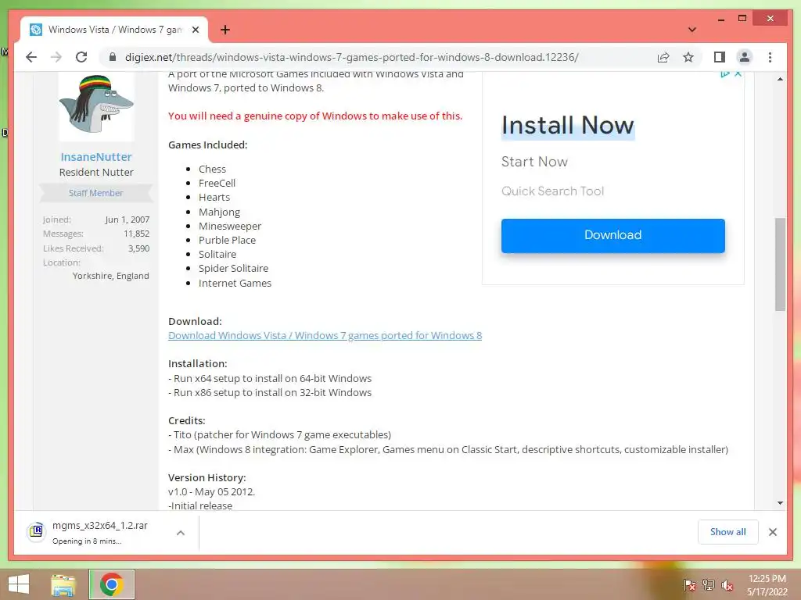Viewport: 801px width, 600px height.
Task: Click the Spider Solitaire list item
Action: coord(233,269)
